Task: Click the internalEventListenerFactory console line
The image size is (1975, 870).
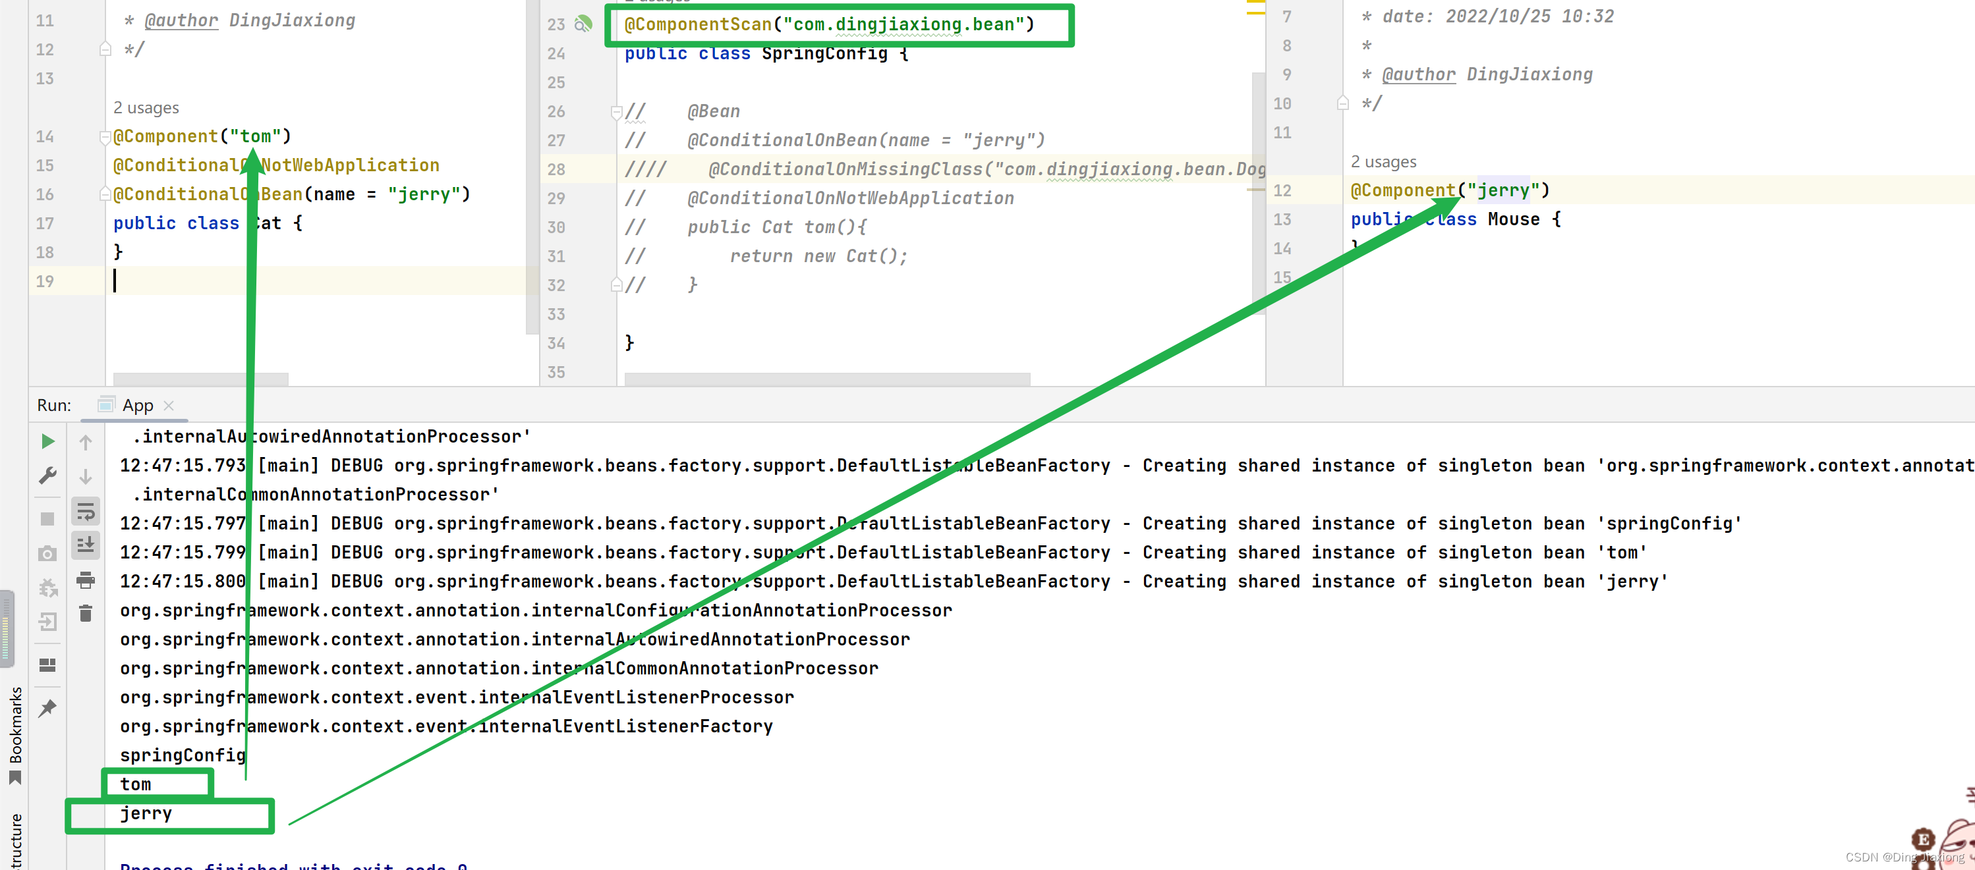Action: coord(446,726)
